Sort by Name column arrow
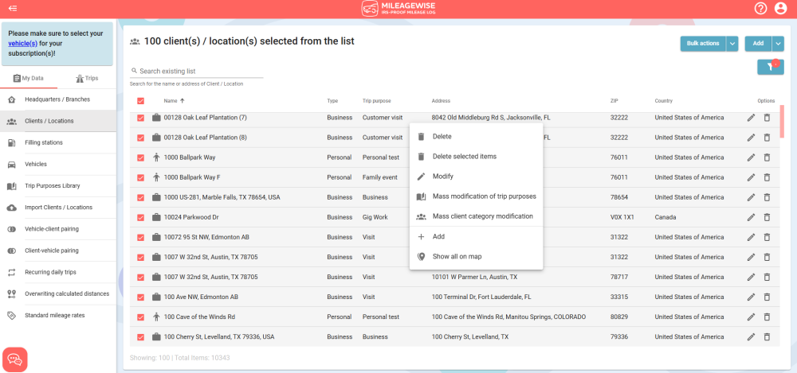 [183, 100]
